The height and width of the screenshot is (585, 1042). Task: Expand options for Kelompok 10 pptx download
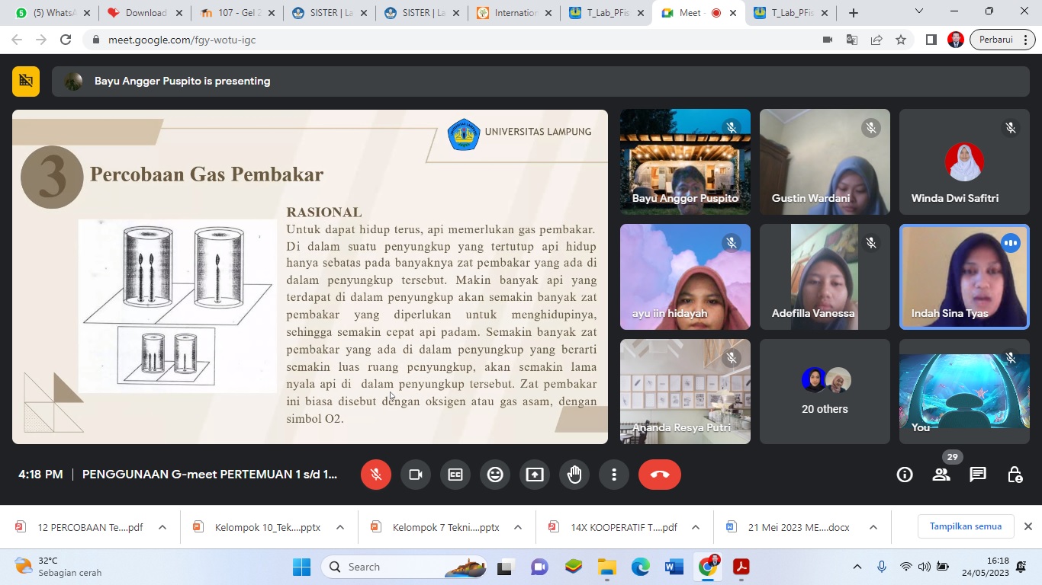pos(340,527)
